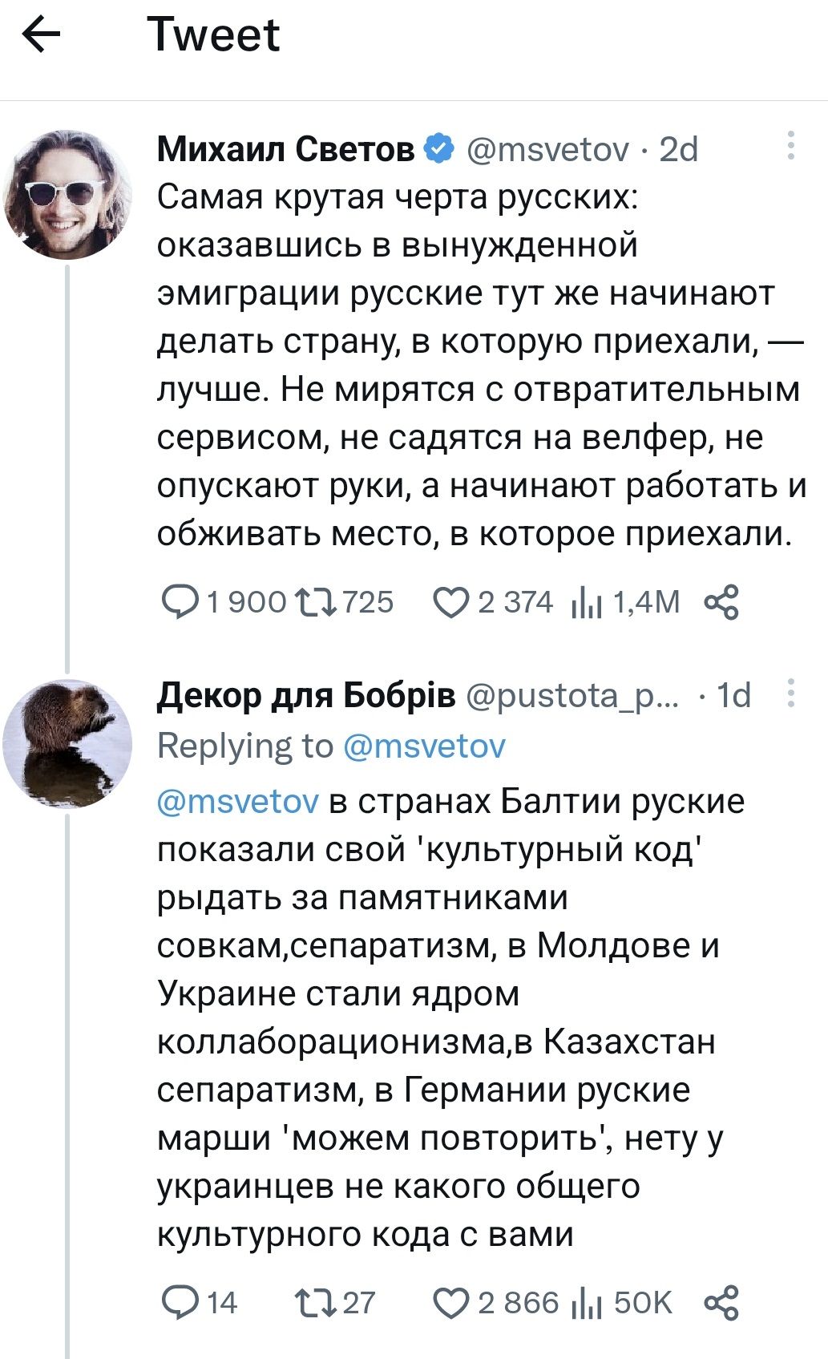
Task: Open @msvetov link in Replying to line
Action: (x=424, y=746)
